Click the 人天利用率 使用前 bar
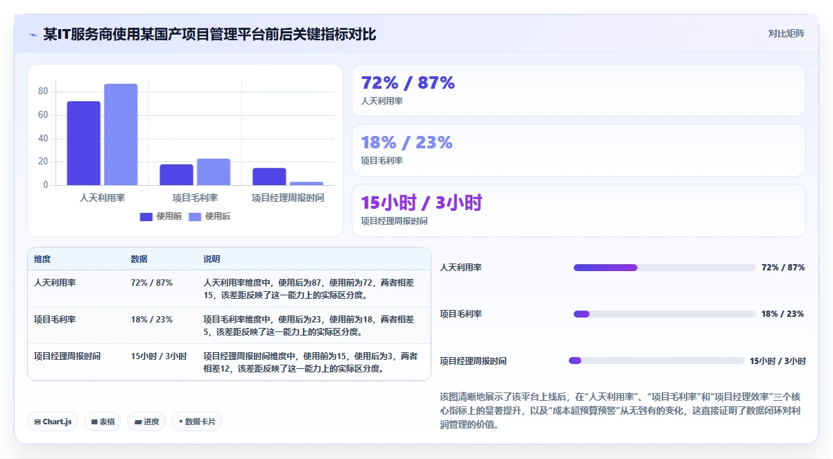The width and height of the screenshot is (833, 459). (x=83, y=144)
